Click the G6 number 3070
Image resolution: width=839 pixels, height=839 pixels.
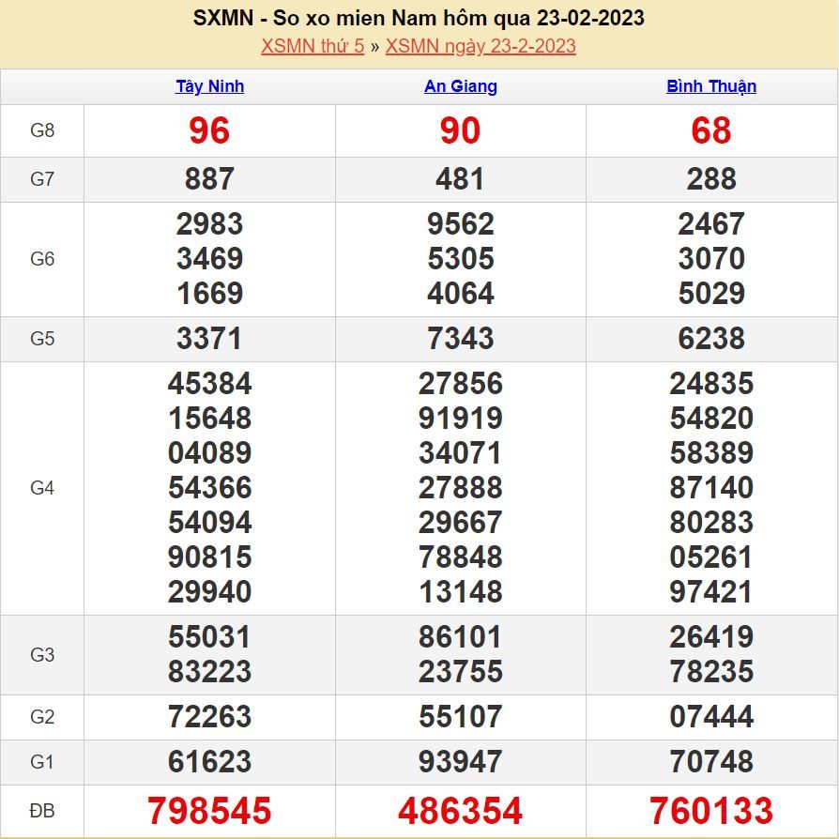[711, 259]
